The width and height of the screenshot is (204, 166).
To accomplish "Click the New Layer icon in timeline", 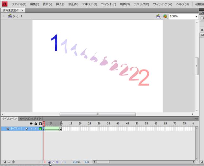I will click(x=3, y=162).
